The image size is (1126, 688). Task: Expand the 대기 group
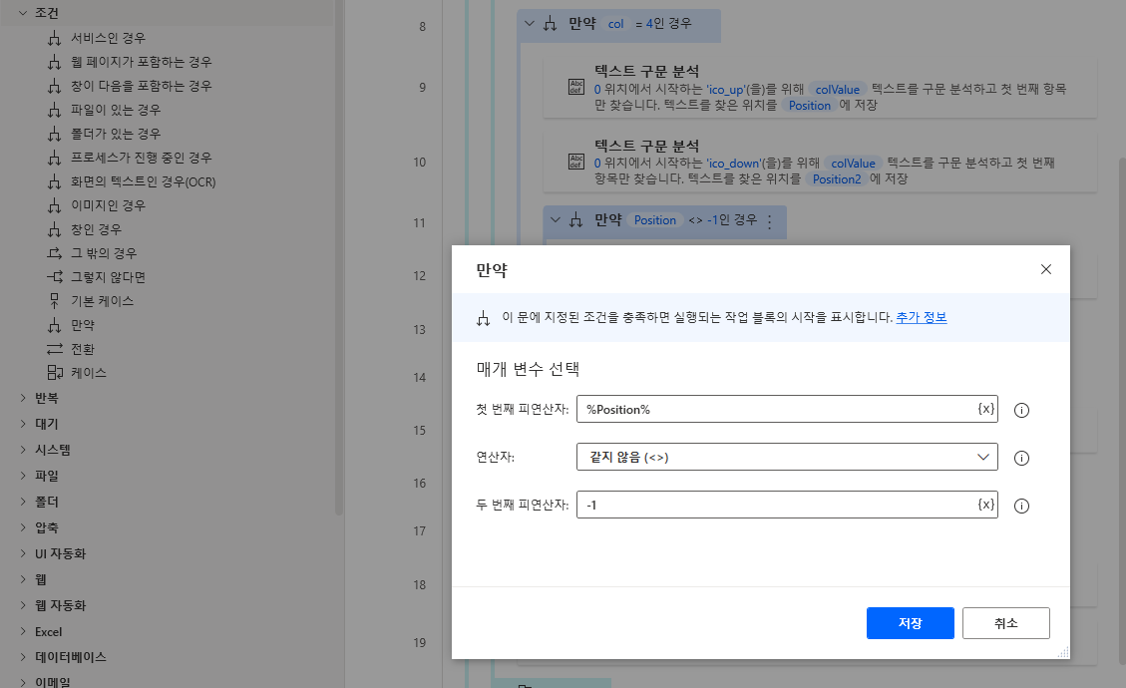[x=22, y=424]
